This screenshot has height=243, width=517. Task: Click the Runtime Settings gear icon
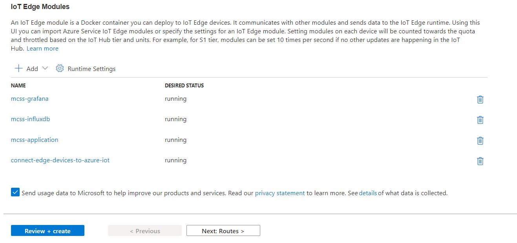(60, 69)
